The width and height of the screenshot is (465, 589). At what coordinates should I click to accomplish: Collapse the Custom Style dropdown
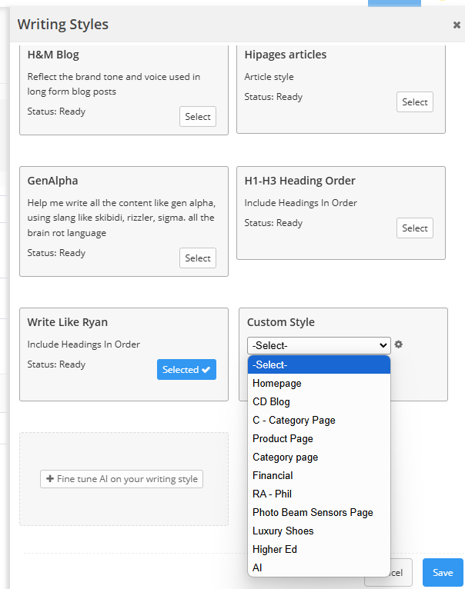coord(319,346)
